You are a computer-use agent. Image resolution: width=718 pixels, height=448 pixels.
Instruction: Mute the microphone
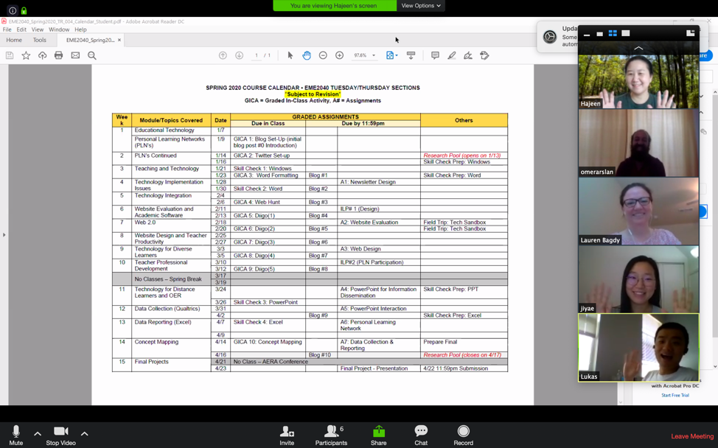tap(15, 435)
